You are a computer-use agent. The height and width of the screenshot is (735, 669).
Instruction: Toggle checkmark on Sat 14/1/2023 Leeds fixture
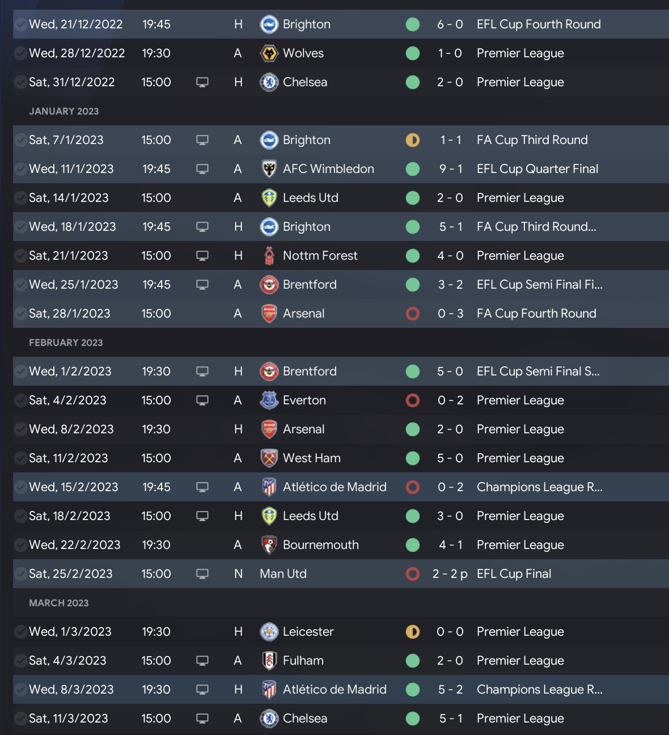click(21, 198)
